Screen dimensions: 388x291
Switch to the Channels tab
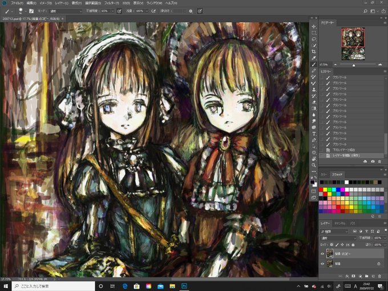click(x=339, y=223)
